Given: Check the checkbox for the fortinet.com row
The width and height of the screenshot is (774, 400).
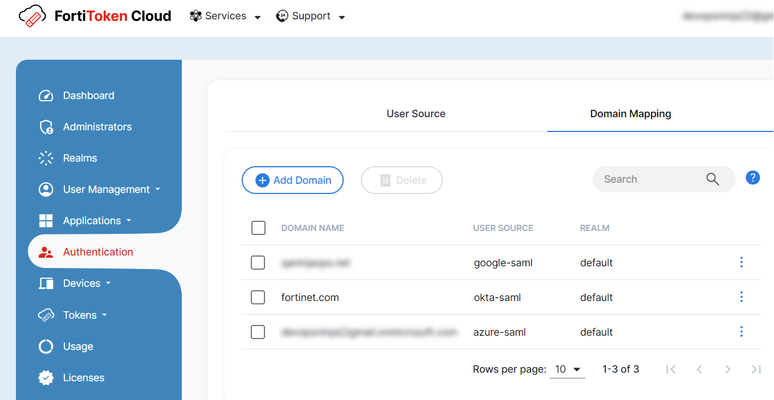Looking at the screenshot, I should point(258,297).
